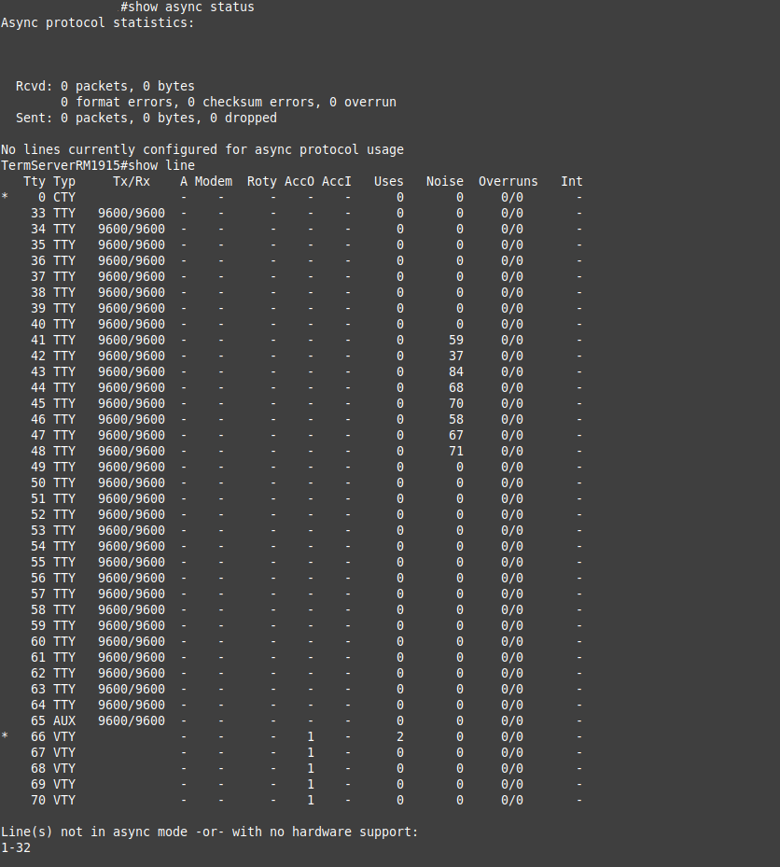
Task: Click Tty number 60
Action: coord(38,641)
